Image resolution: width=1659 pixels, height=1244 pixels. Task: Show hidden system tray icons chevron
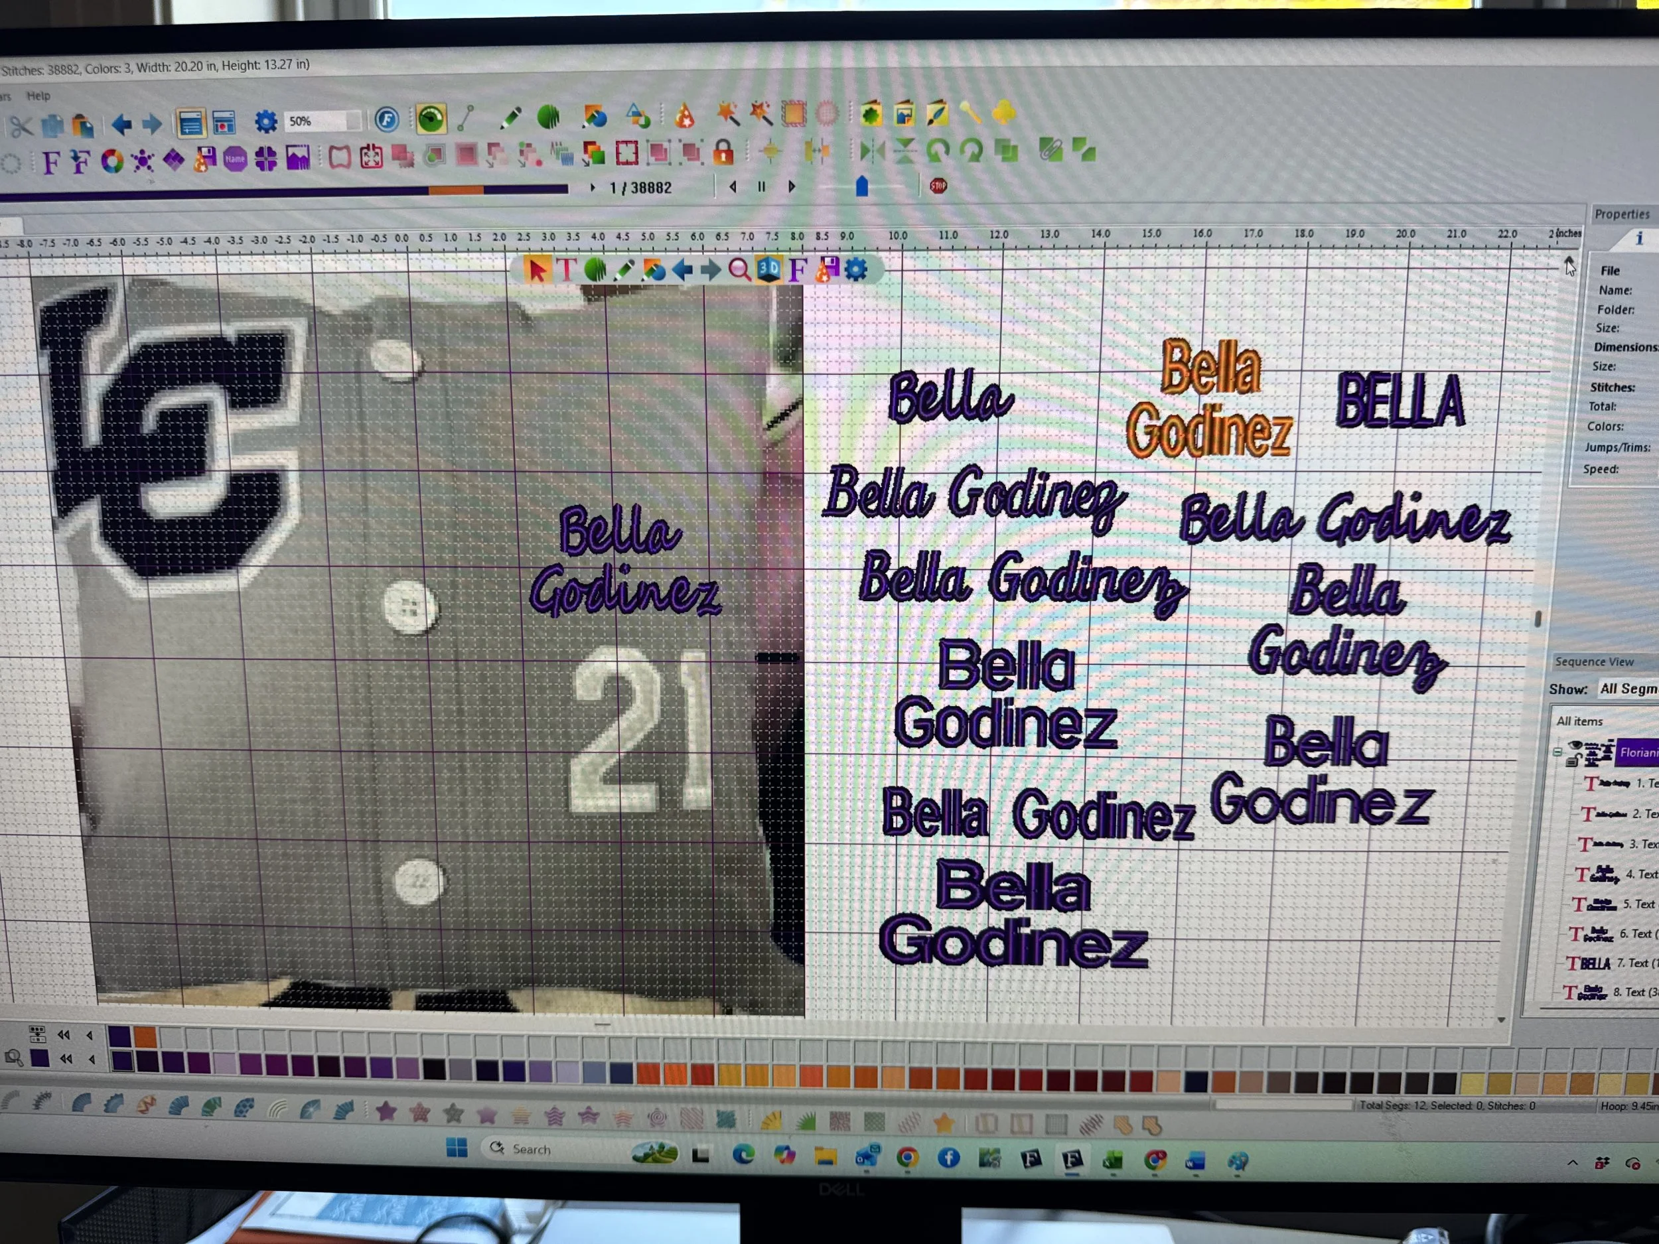[x=1573, y=1162]
